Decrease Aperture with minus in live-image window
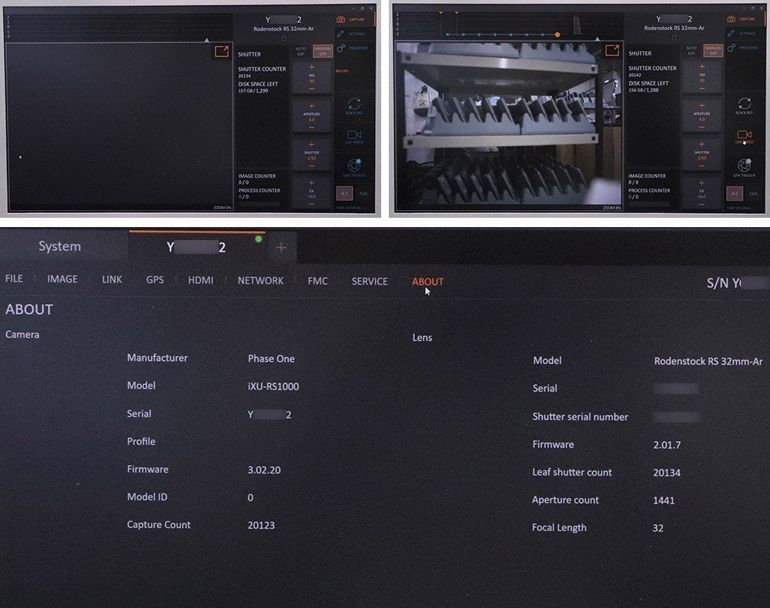 [701, 127]
